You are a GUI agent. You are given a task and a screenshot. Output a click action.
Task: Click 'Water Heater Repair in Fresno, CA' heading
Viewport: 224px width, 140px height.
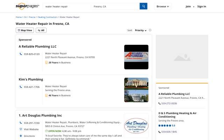coord(42,24)
